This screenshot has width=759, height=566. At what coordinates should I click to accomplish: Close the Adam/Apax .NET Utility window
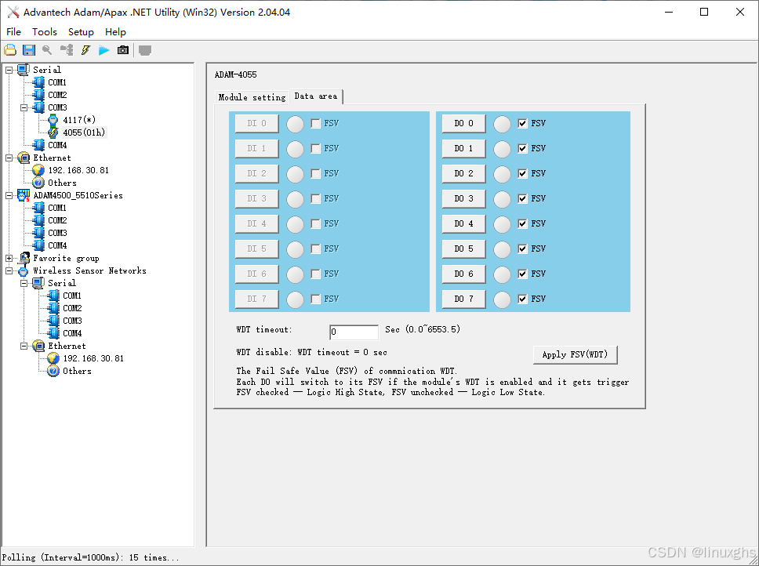pos(739,12)
